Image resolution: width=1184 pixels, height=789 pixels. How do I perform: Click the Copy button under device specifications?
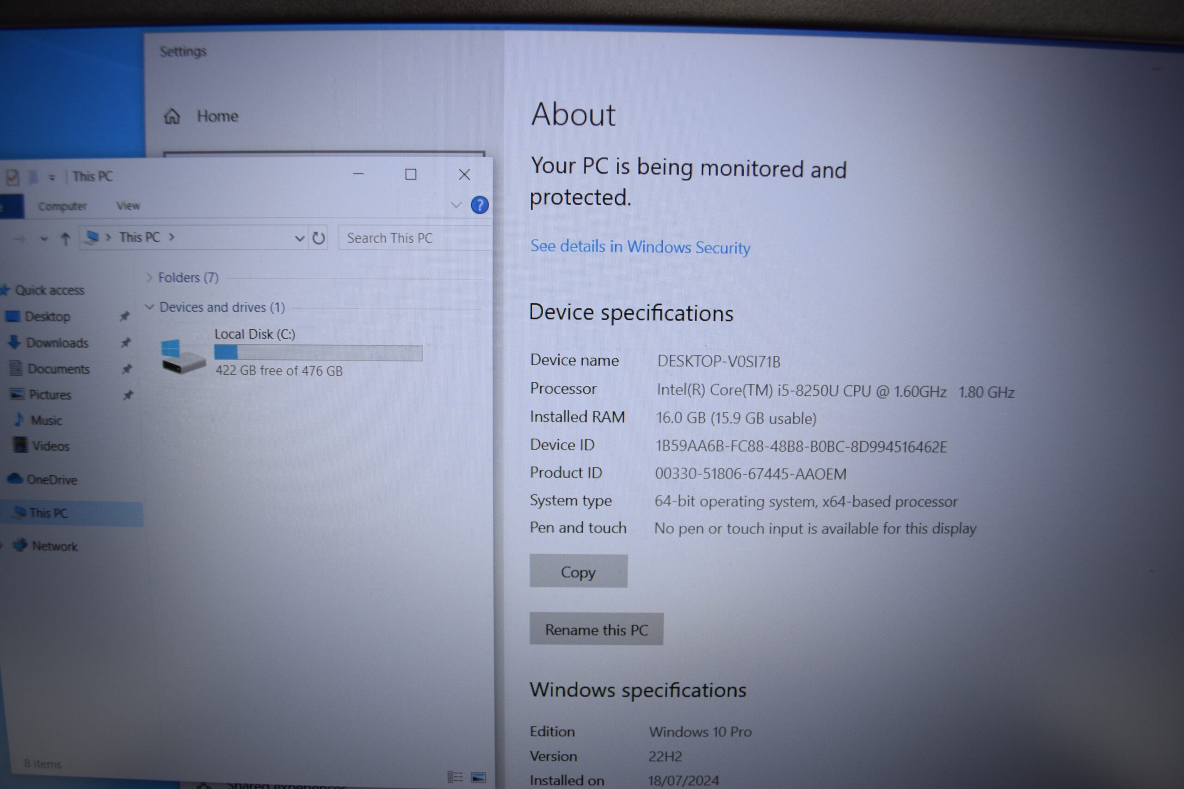click(x=579, y=571)
